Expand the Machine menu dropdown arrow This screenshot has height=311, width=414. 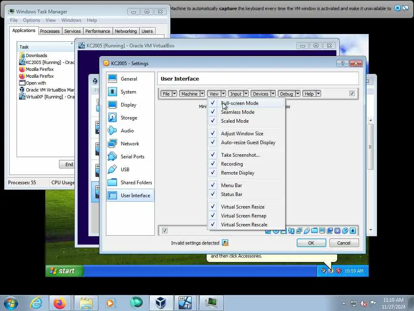pos(202,94)
